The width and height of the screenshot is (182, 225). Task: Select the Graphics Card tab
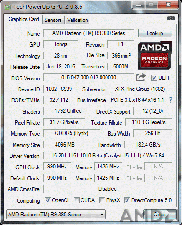click(24, 19)
